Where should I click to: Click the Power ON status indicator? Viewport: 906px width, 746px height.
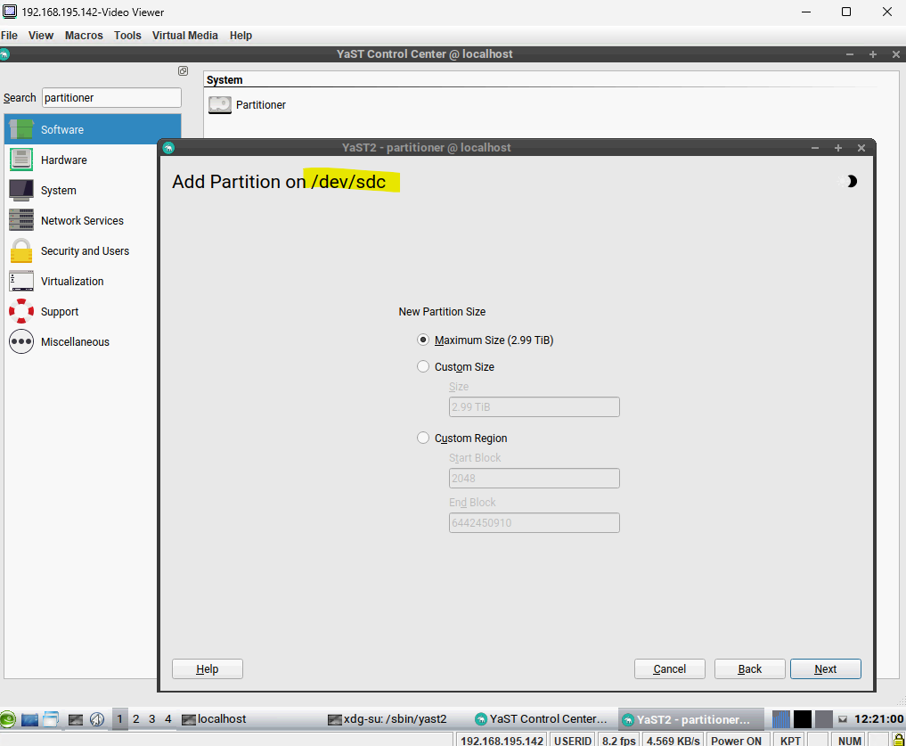(x=736, y=741)
